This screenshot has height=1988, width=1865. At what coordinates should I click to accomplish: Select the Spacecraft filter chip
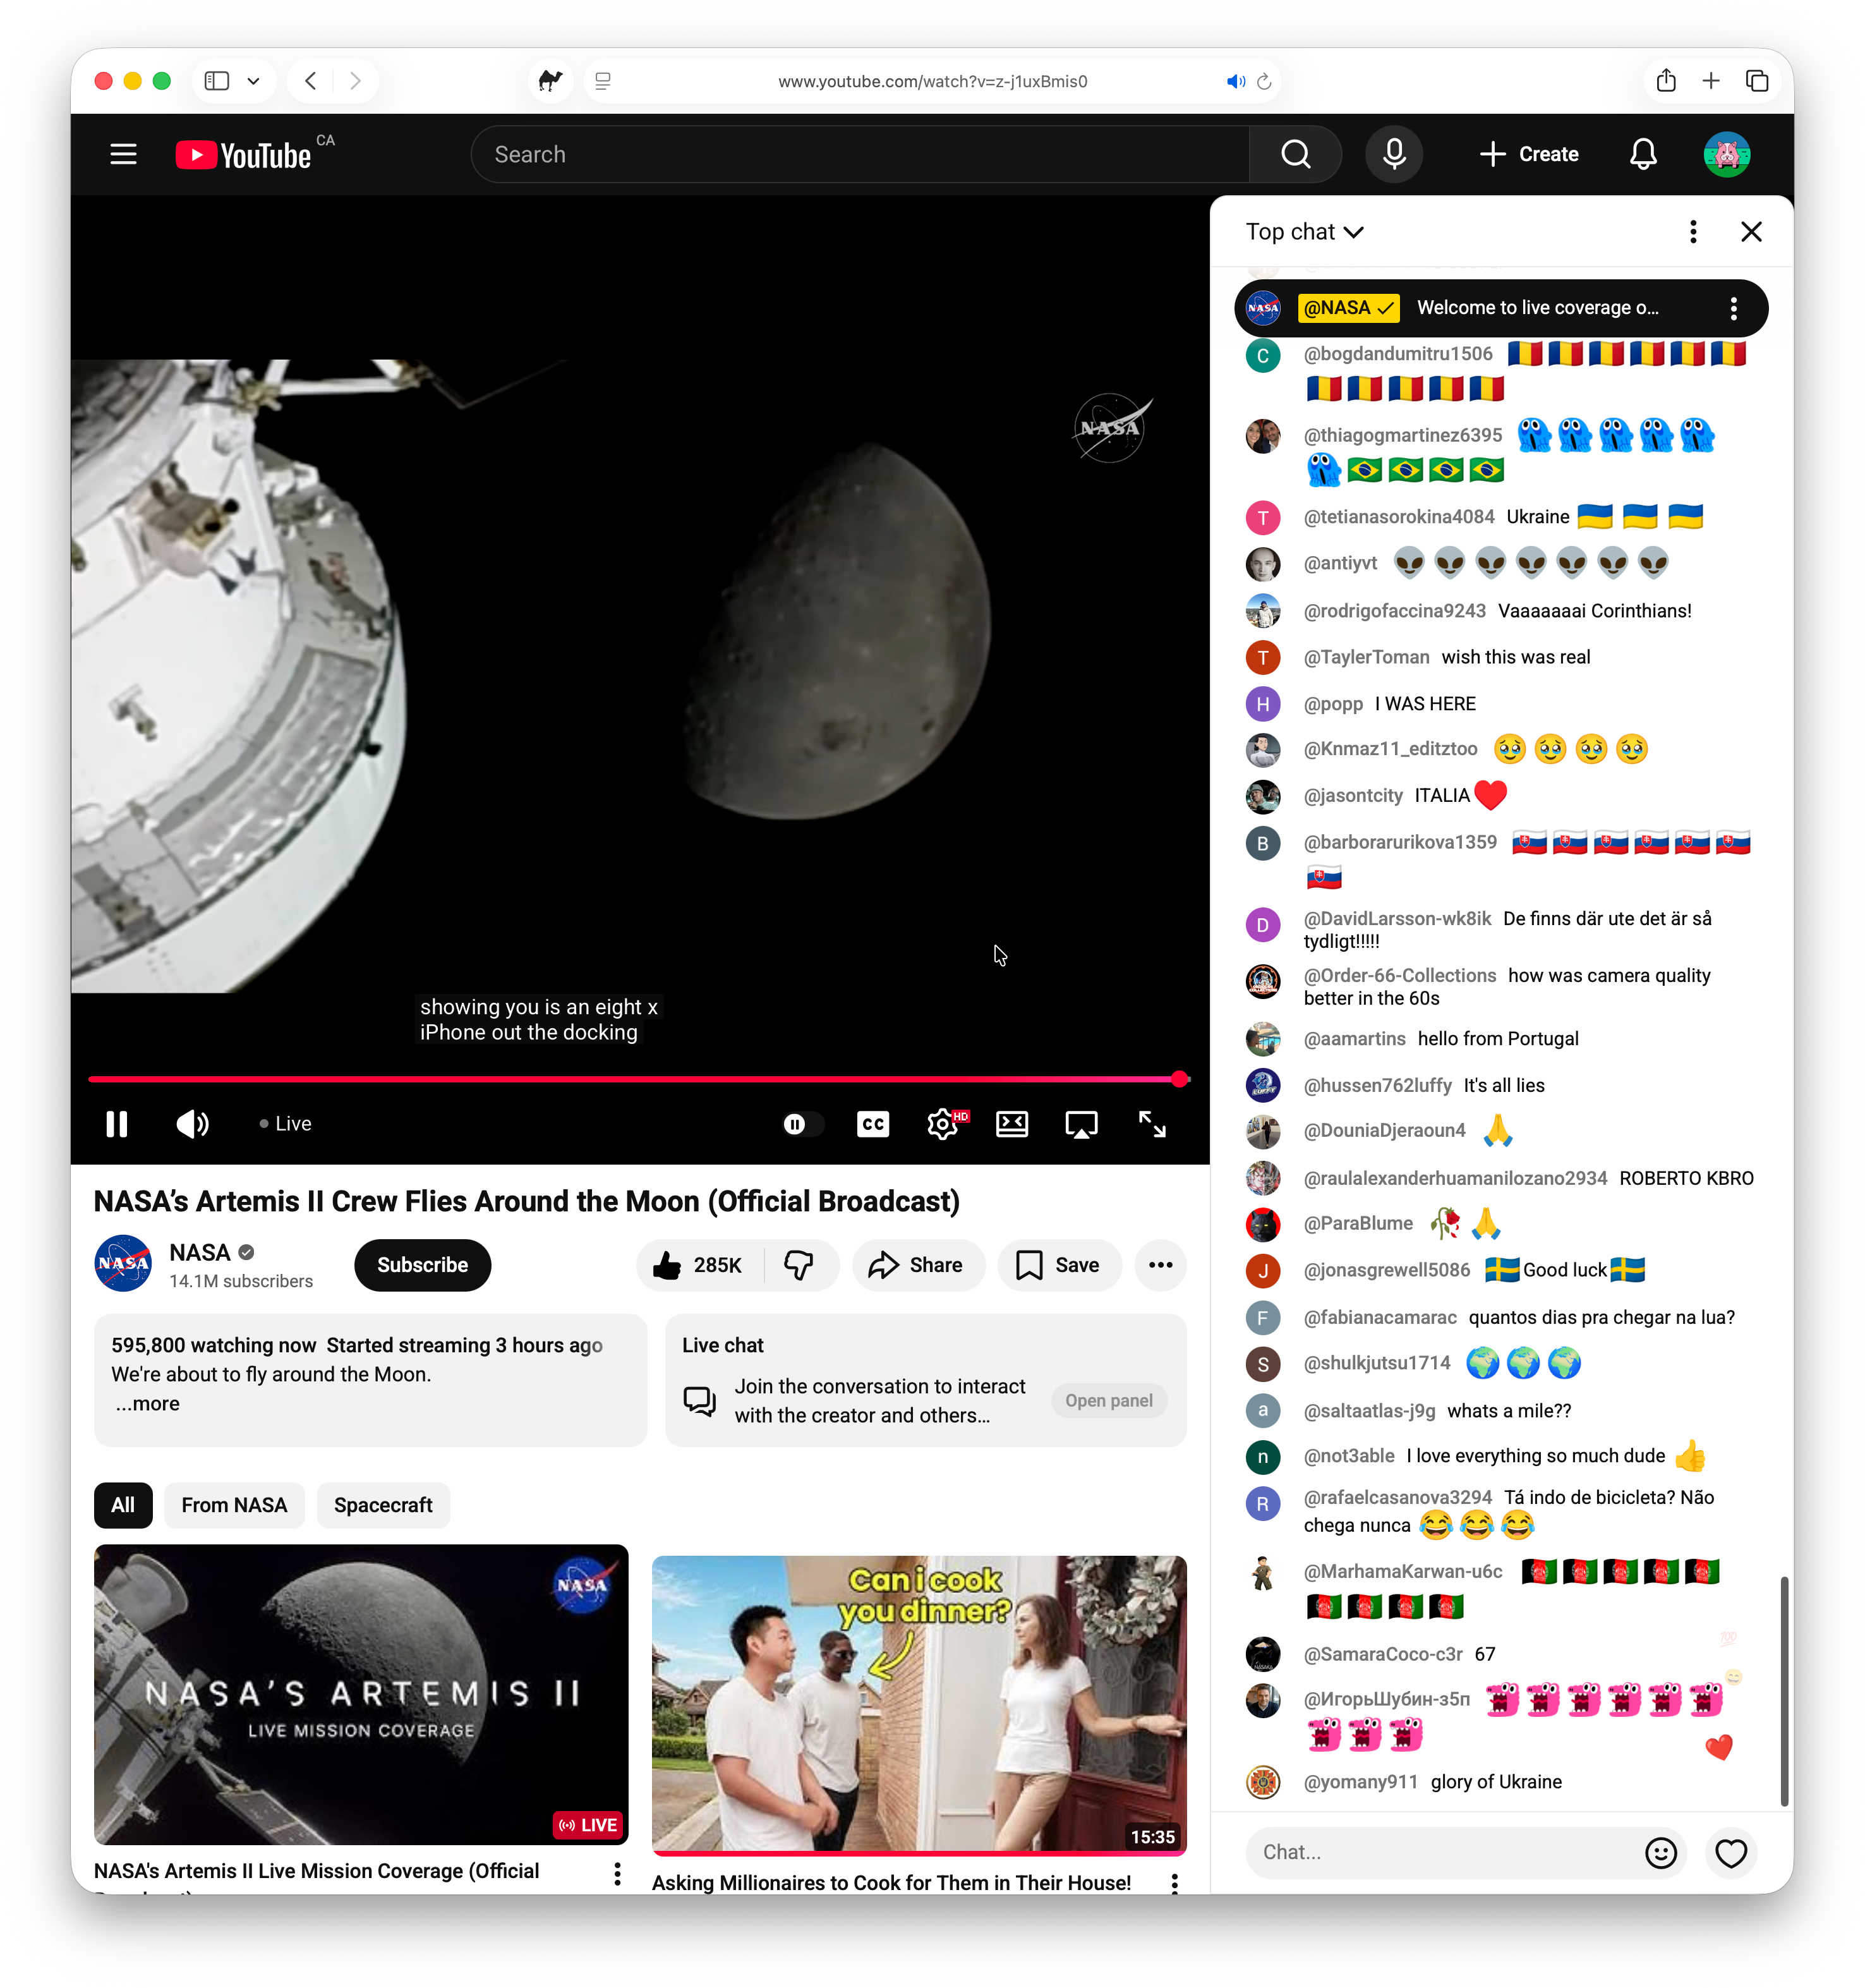pos(383,1505)
